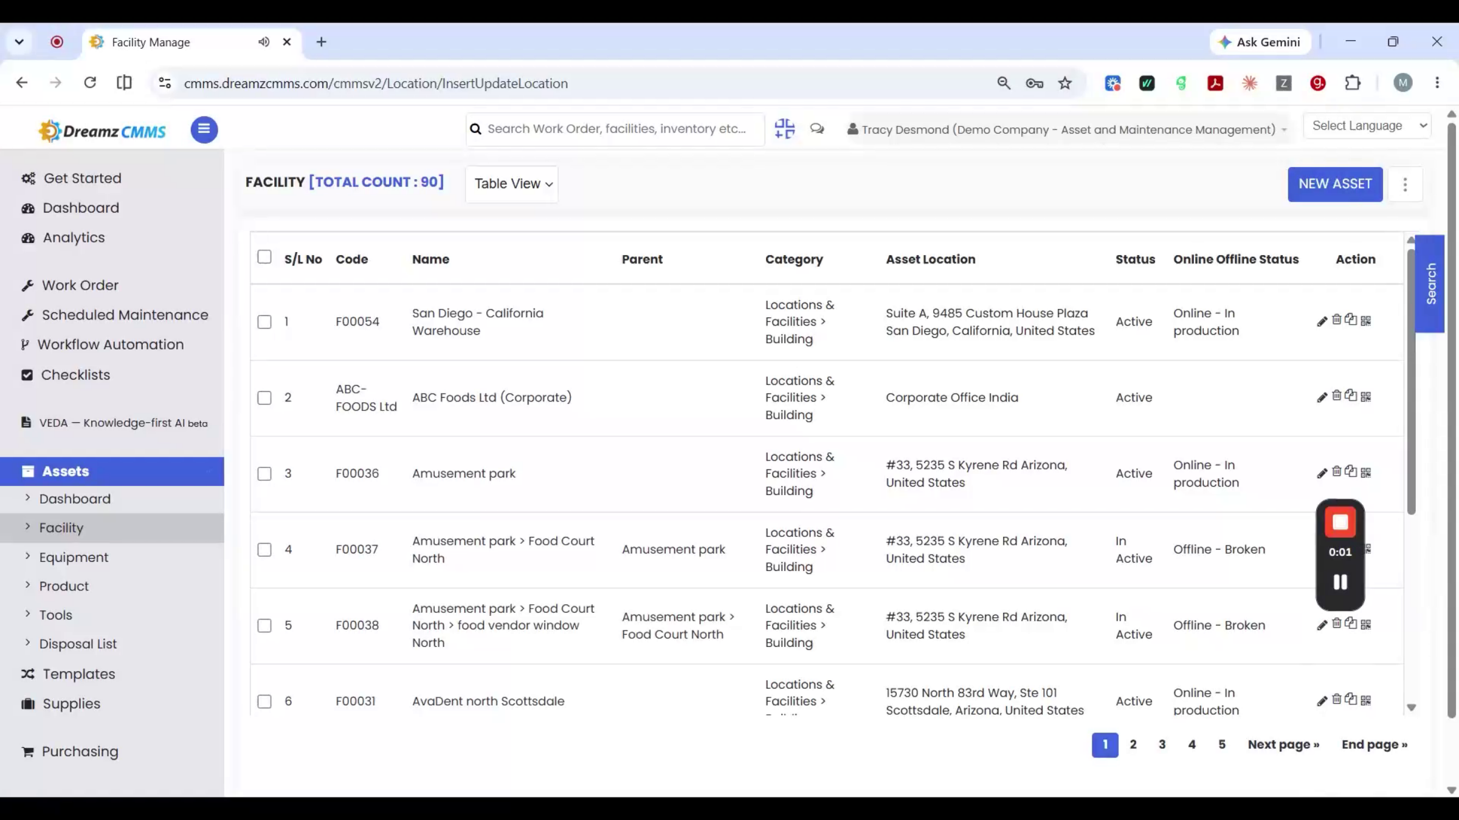Image resolution: width=1459 pixels, height=820 pixels.
Task: Edit the Amusement park F00036 row
Action: point(1322,473)
